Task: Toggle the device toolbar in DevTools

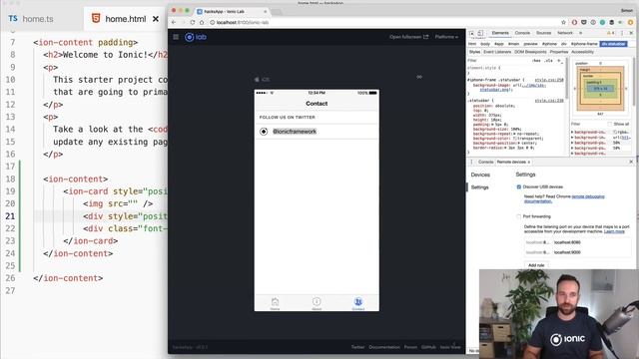Action: (x=480, y=33)
